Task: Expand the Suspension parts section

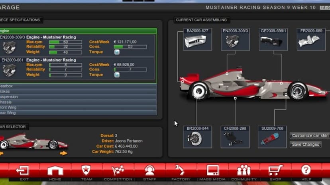Action: 78,97
